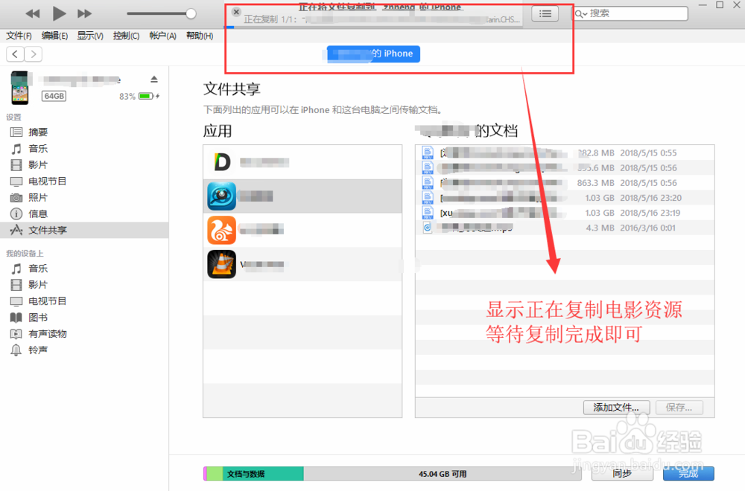Open the 编辑(E) menu
This screenshot has width=745, height=491.
[x=54, y=36]
